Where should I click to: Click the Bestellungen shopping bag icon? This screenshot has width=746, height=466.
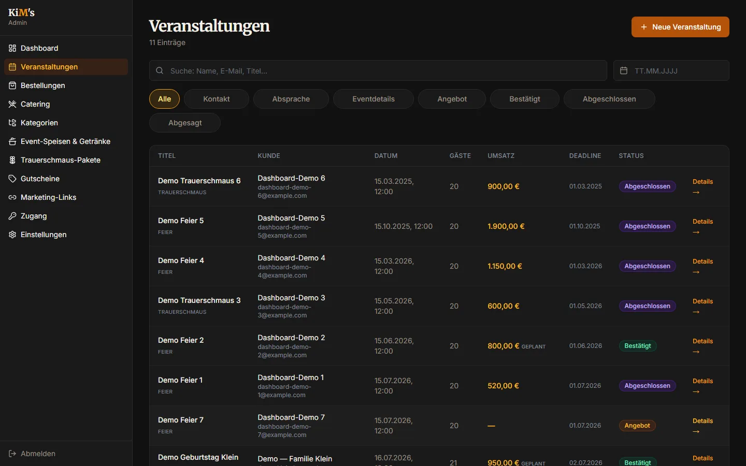point(12,85)
